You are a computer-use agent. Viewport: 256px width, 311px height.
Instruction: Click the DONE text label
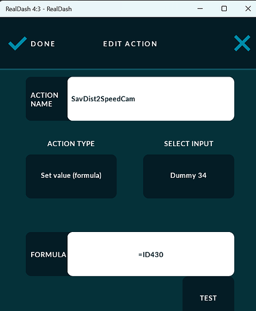click(x=43, y=44)
